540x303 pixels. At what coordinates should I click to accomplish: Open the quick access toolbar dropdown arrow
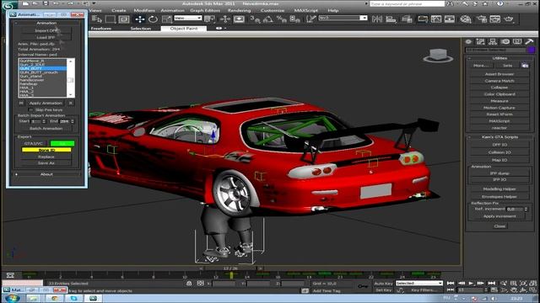tap(94, 3)
